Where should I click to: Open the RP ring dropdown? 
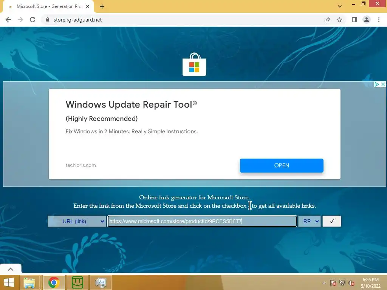tap(310, 221)
